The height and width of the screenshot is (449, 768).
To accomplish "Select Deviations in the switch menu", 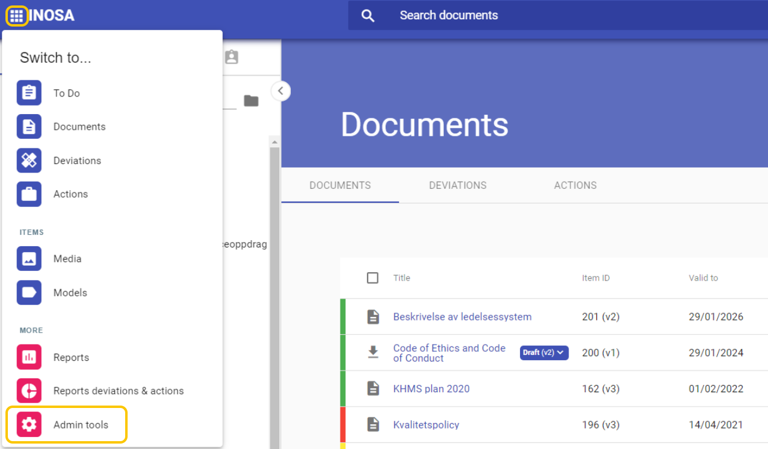I will (x=77, y=161).
